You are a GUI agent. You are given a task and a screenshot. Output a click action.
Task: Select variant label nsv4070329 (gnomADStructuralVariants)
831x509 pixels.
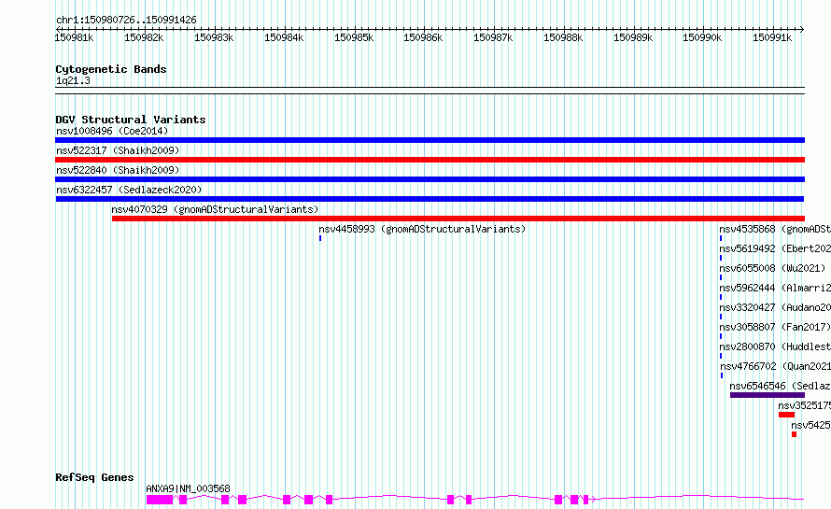(215, 209)
